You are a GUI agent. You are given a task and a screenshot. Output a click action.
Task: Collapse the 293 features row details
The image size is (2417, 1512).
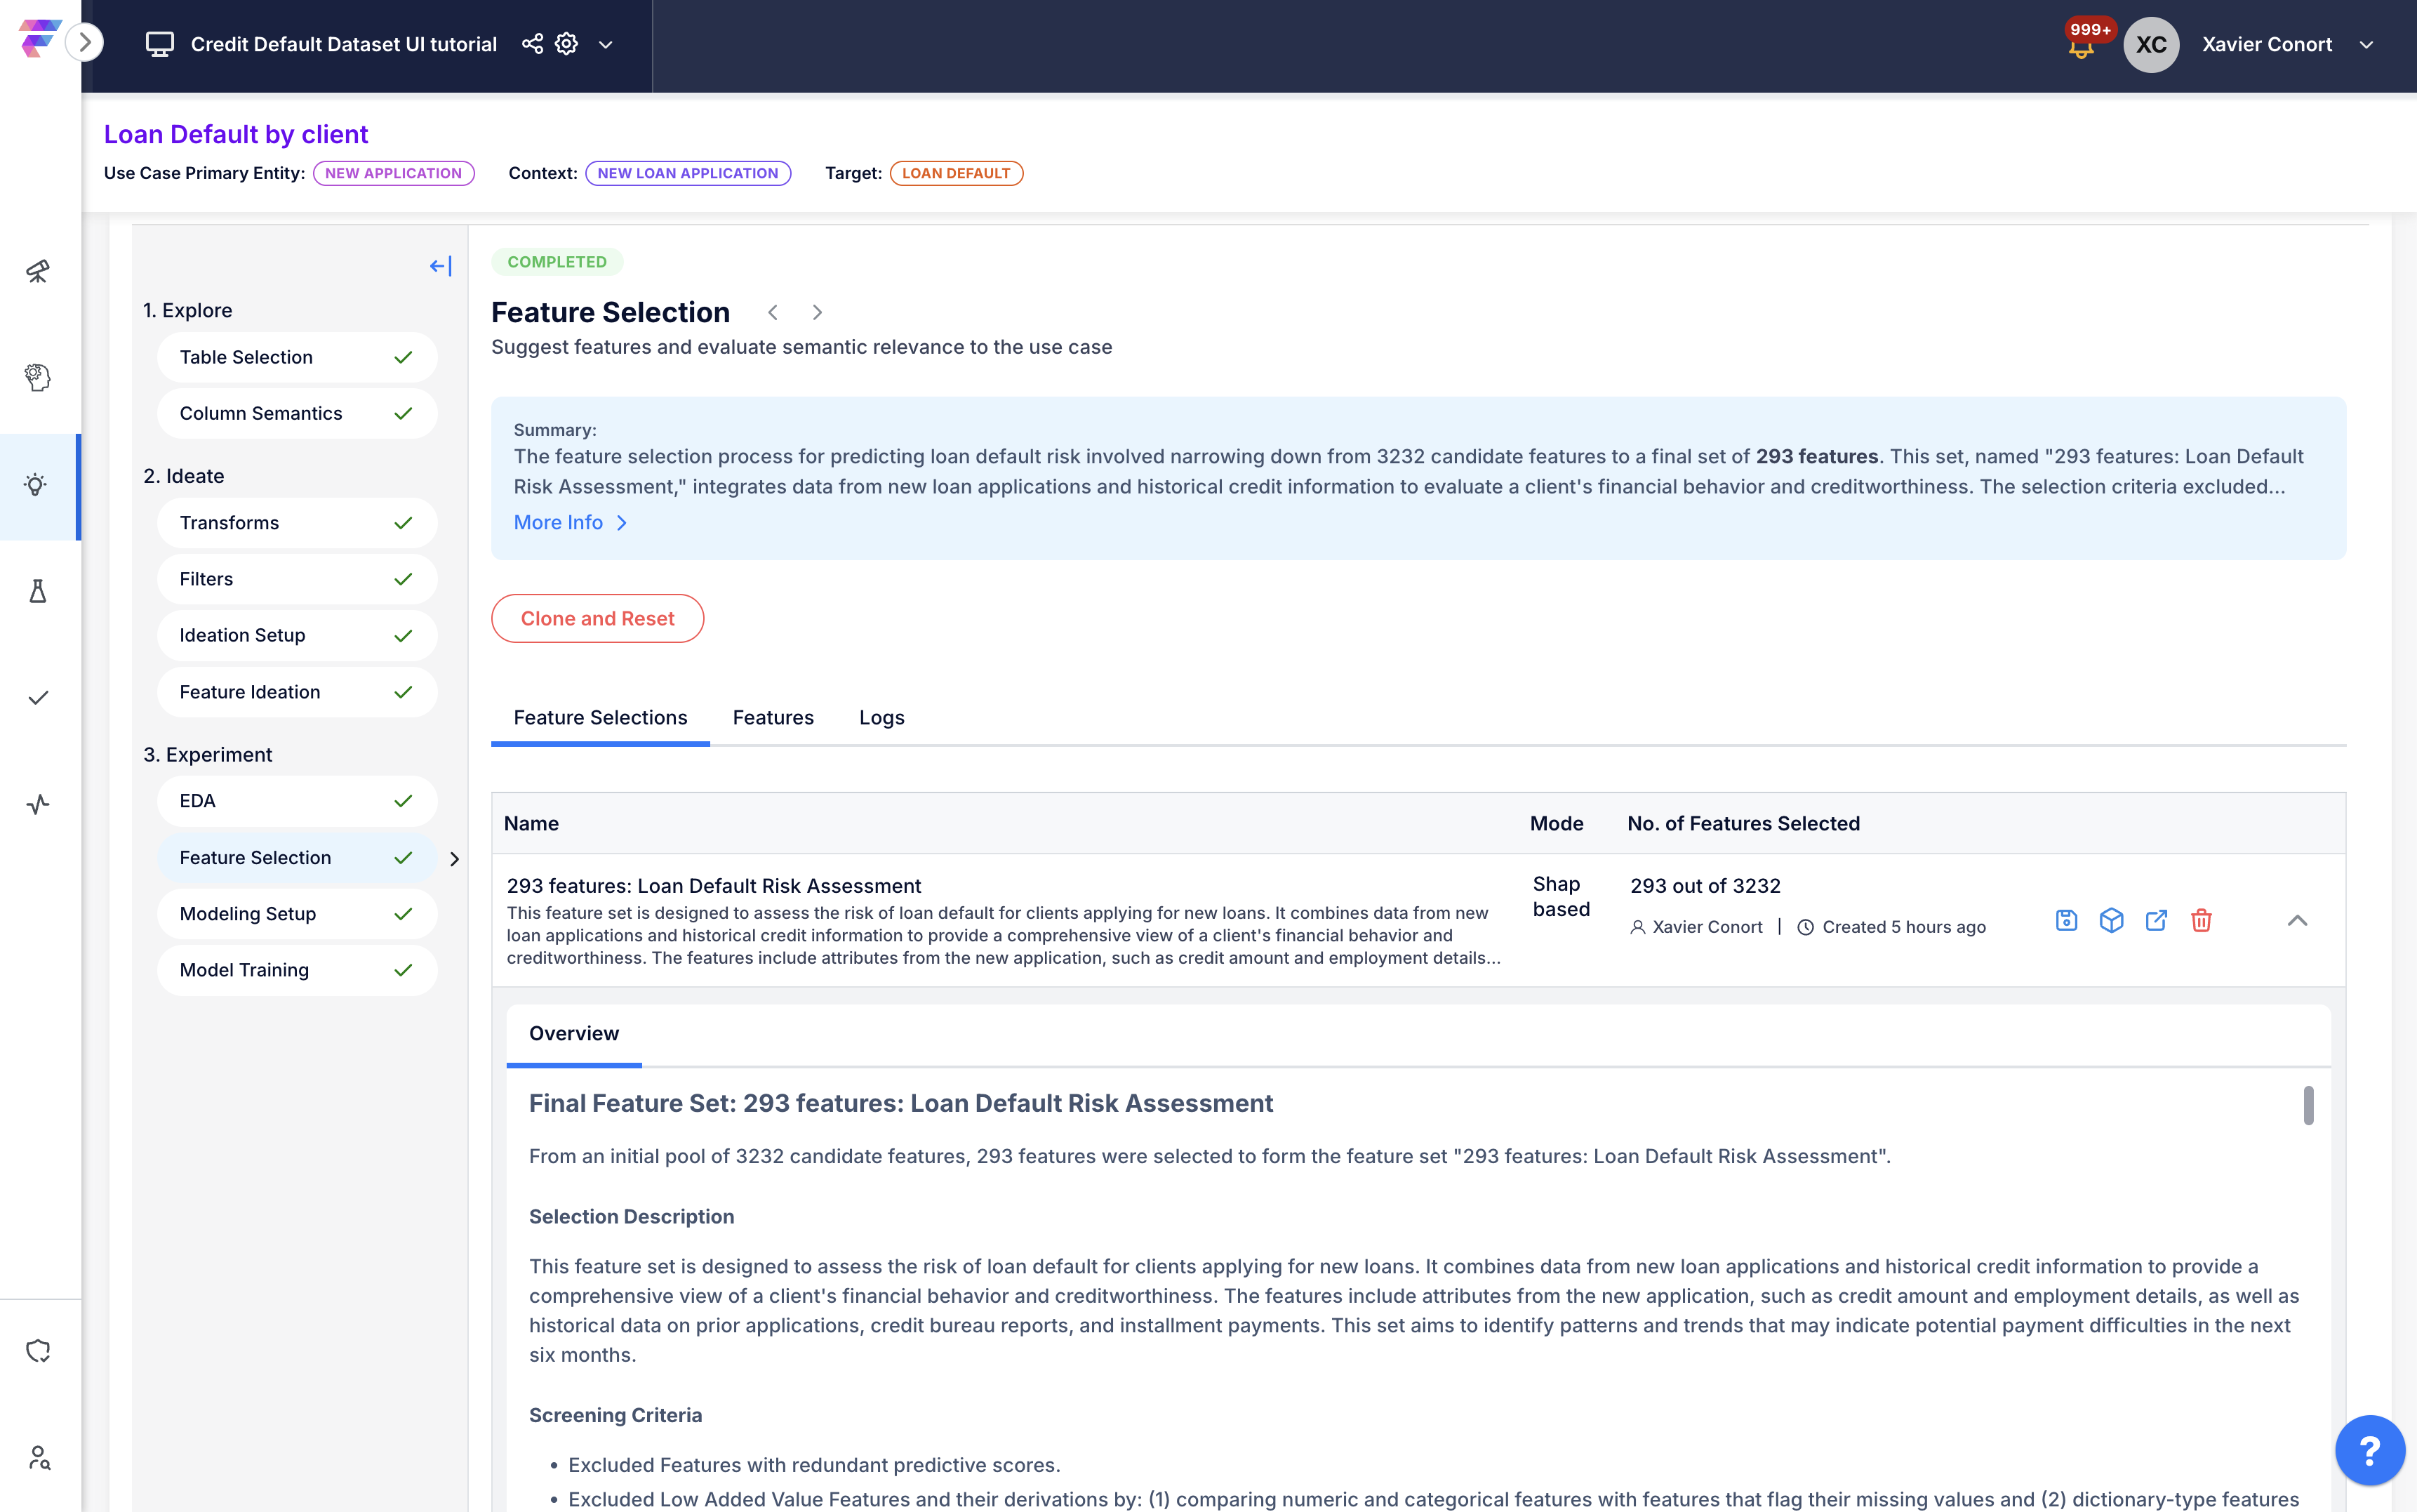pos(2297,920)
